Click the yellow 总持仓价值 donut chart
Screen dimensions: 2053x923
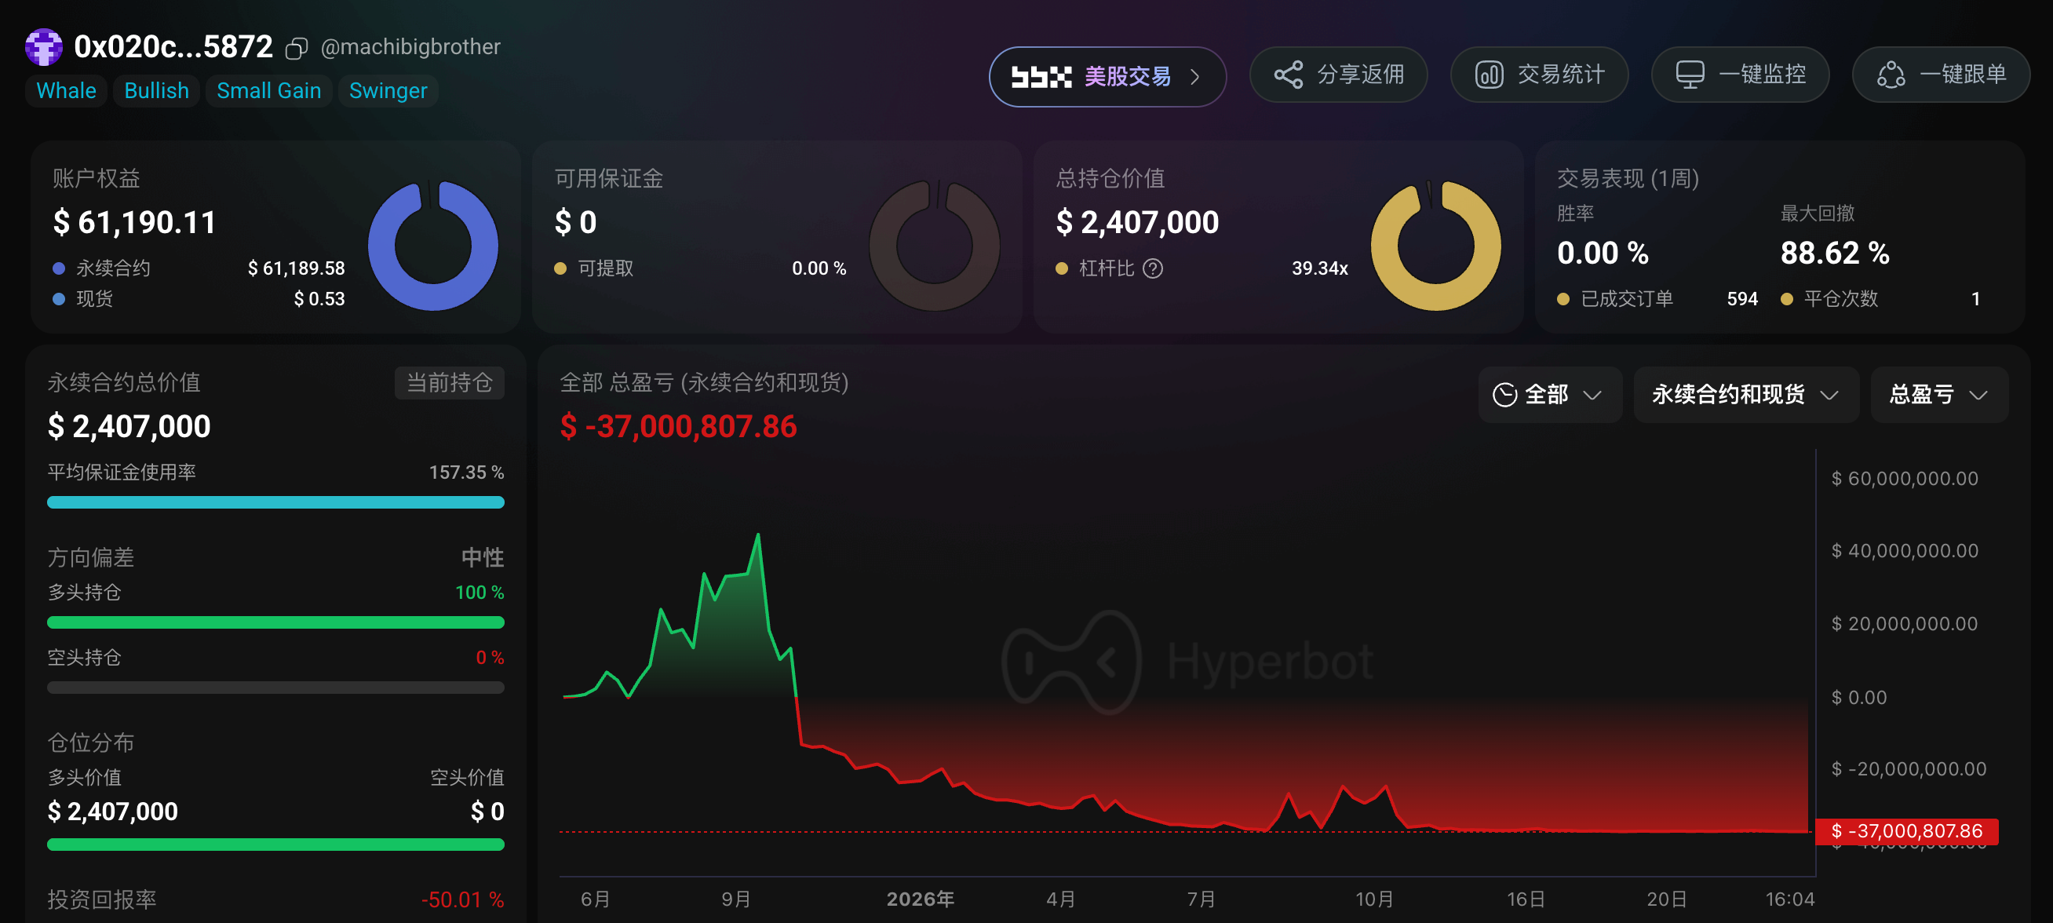click(x=1435, y=246)
